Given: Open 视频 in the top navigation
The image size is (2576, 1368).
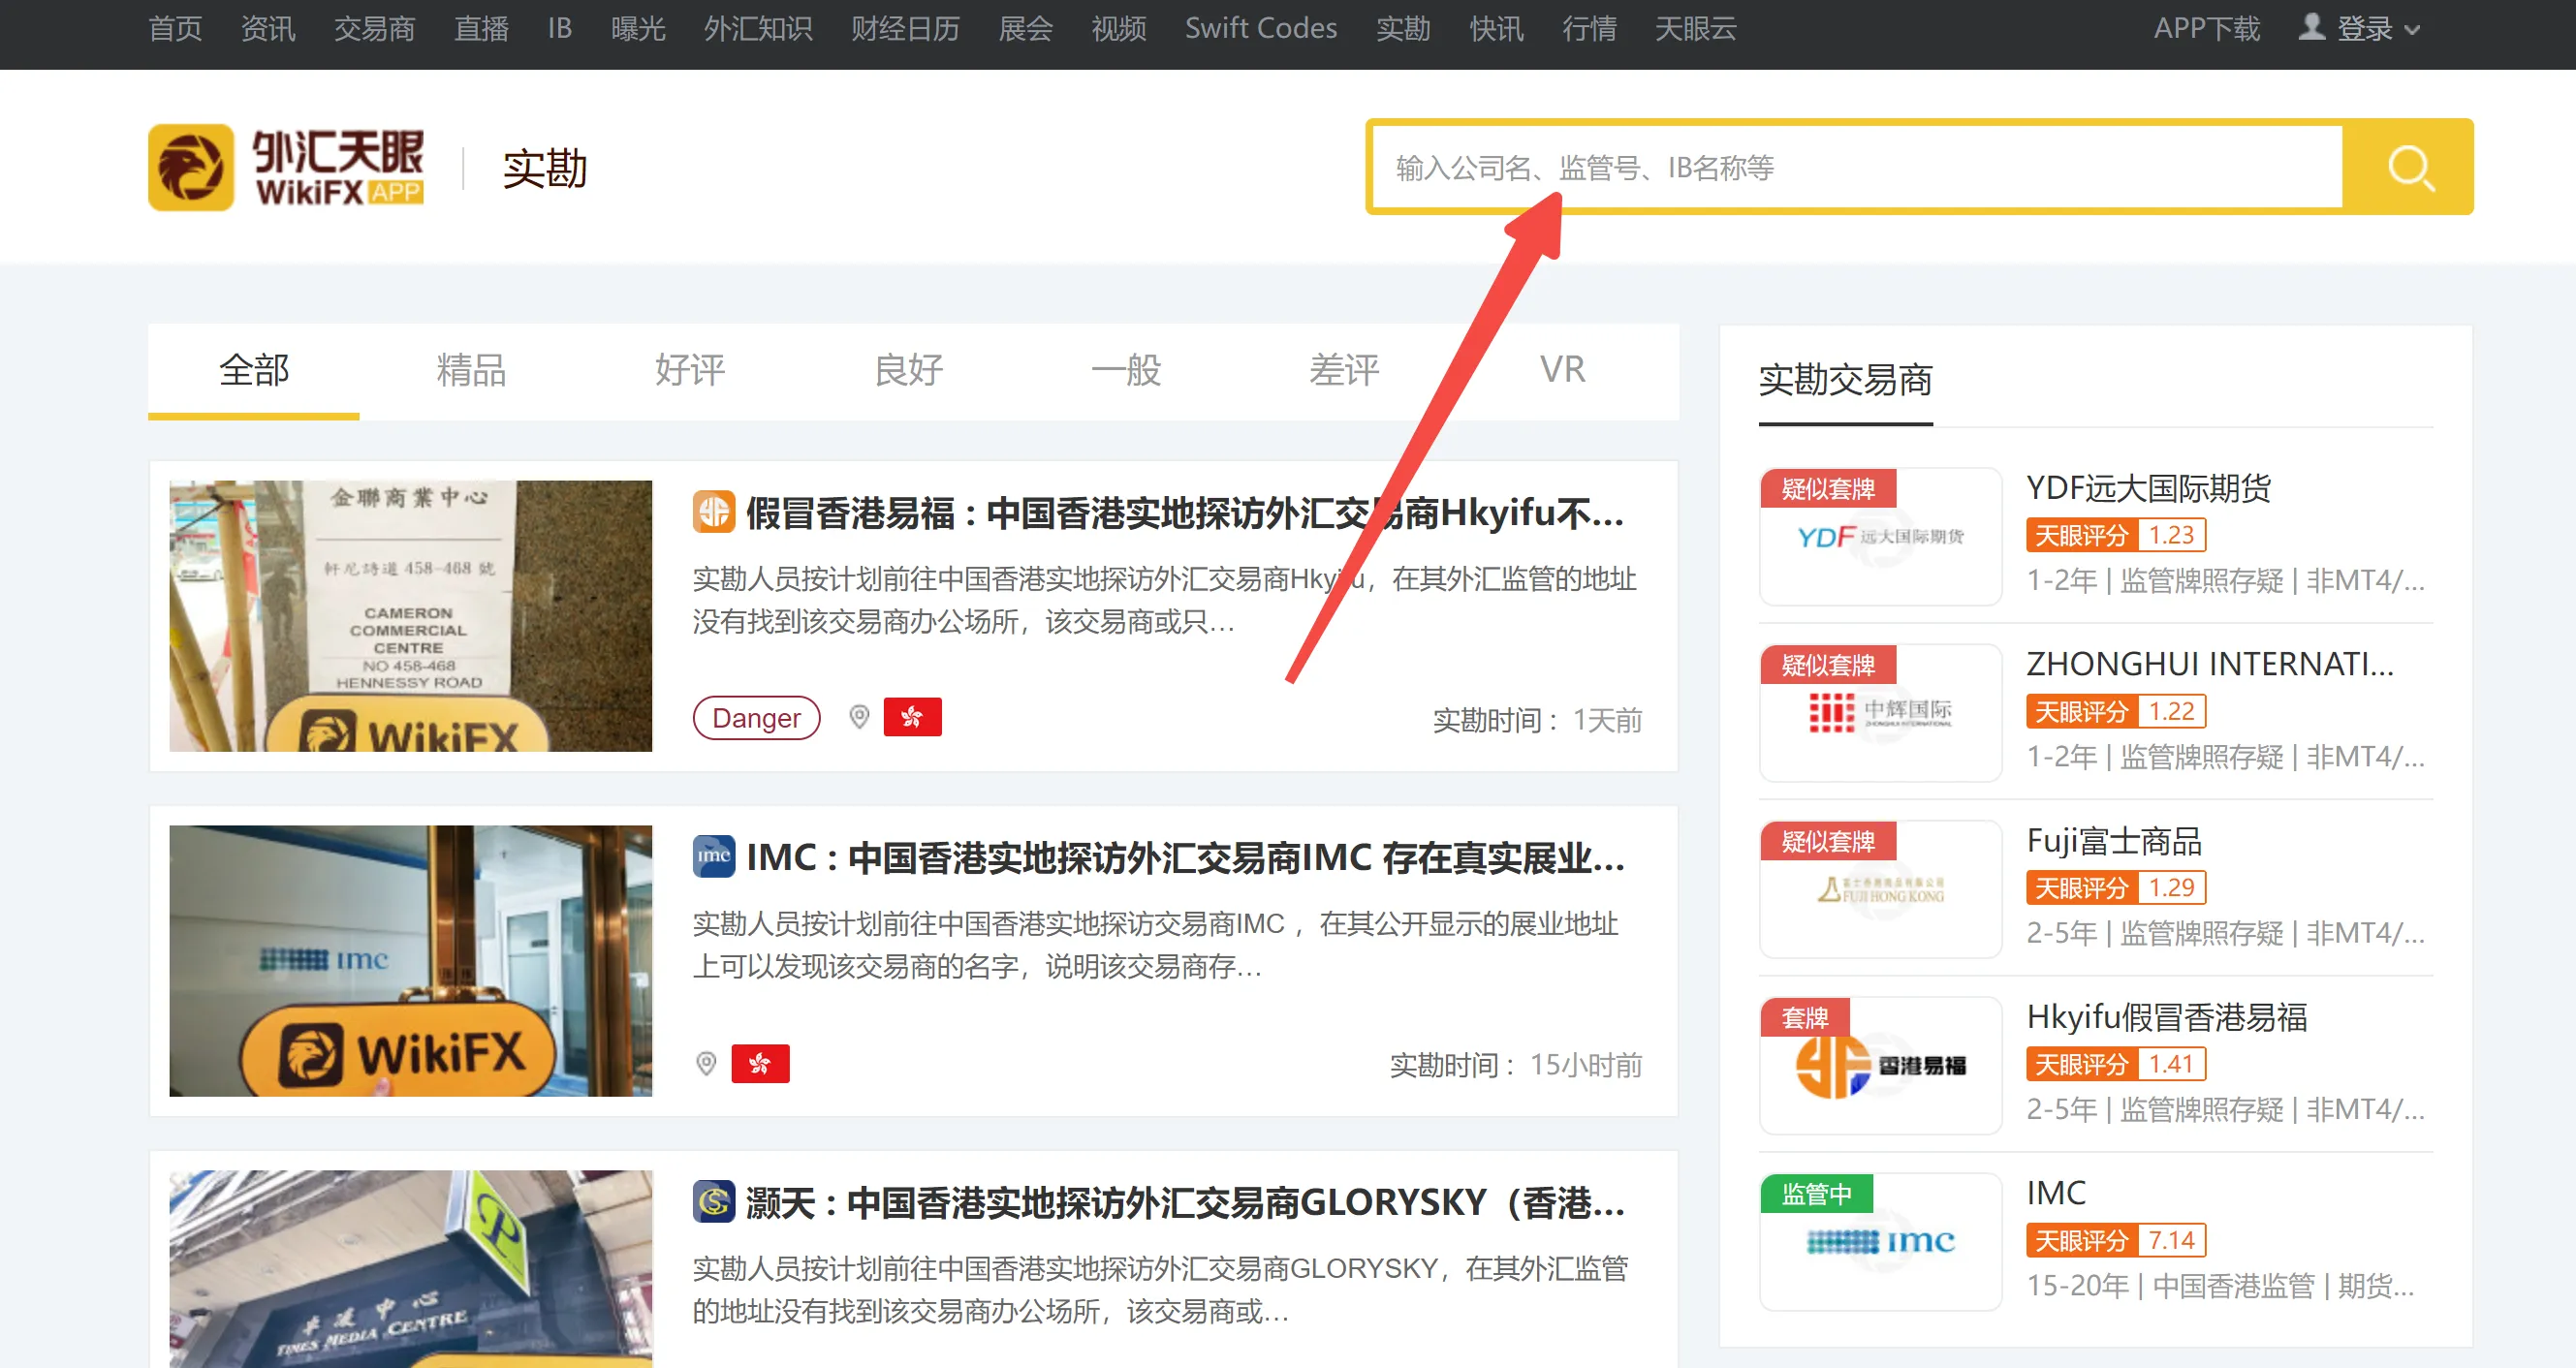Looking at the screenshot, I should coord(1118,28).
